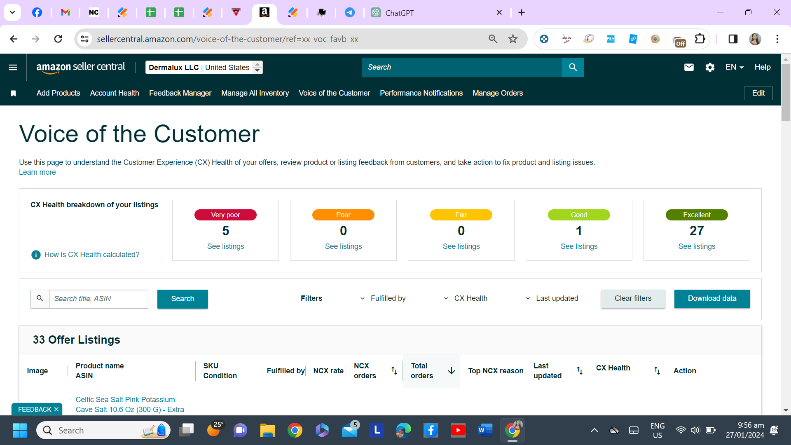Click the header Search input field

[461, 67]
